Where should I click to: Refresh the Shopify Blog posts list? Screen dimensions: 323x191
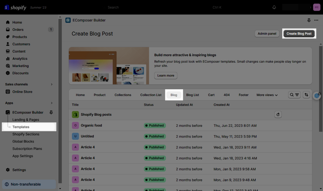point(278,115)
